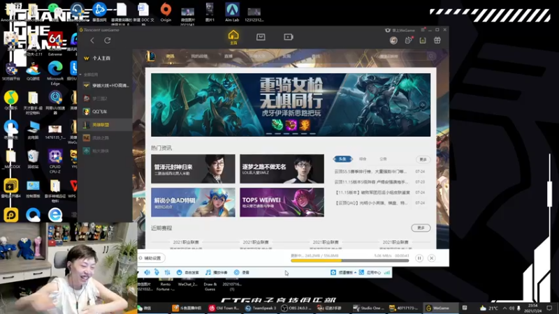Open the TOP5 WEIWEI news thumbnail
Screen dimensions: 559x314
click(282, 202)
